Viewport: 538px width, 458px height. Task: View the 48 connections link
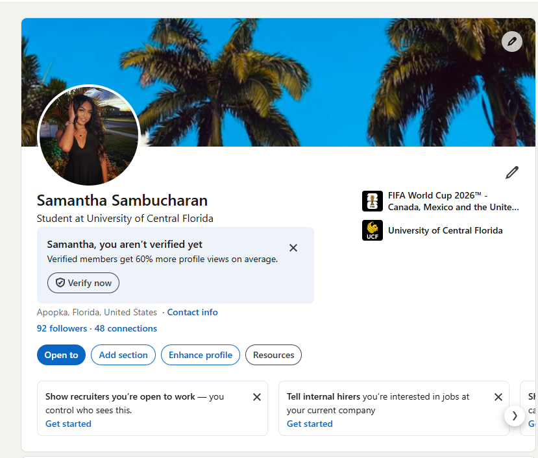click(x=126, y=328)
